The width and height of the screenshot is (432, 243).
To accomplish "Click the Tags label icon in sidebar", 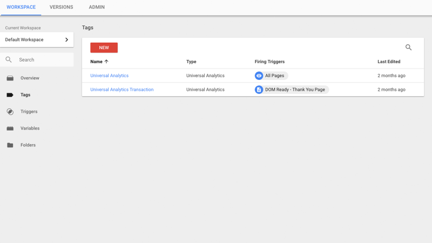I will 10,95.
